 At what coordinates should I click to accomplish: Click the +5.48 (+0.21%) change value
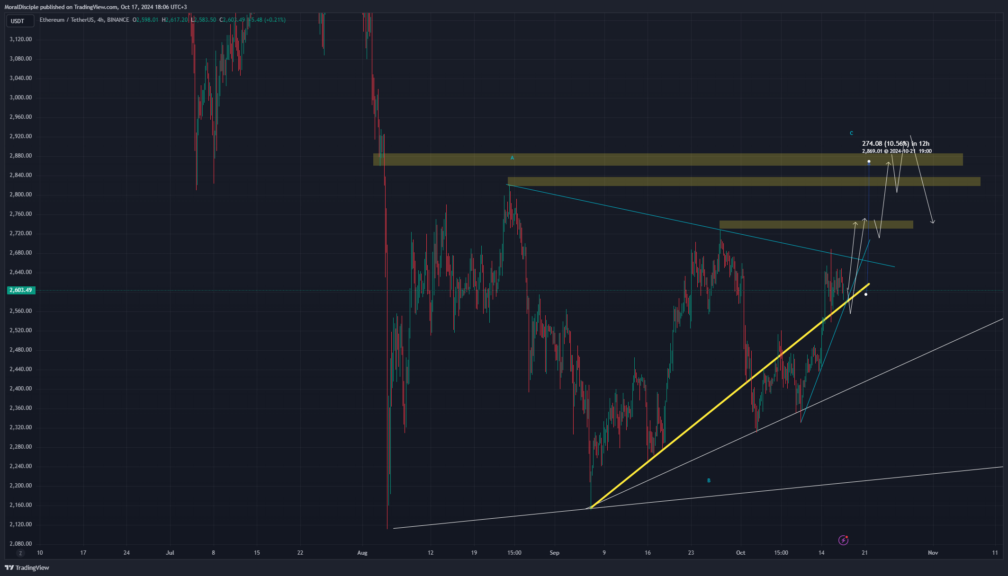(x=267, y=20)
